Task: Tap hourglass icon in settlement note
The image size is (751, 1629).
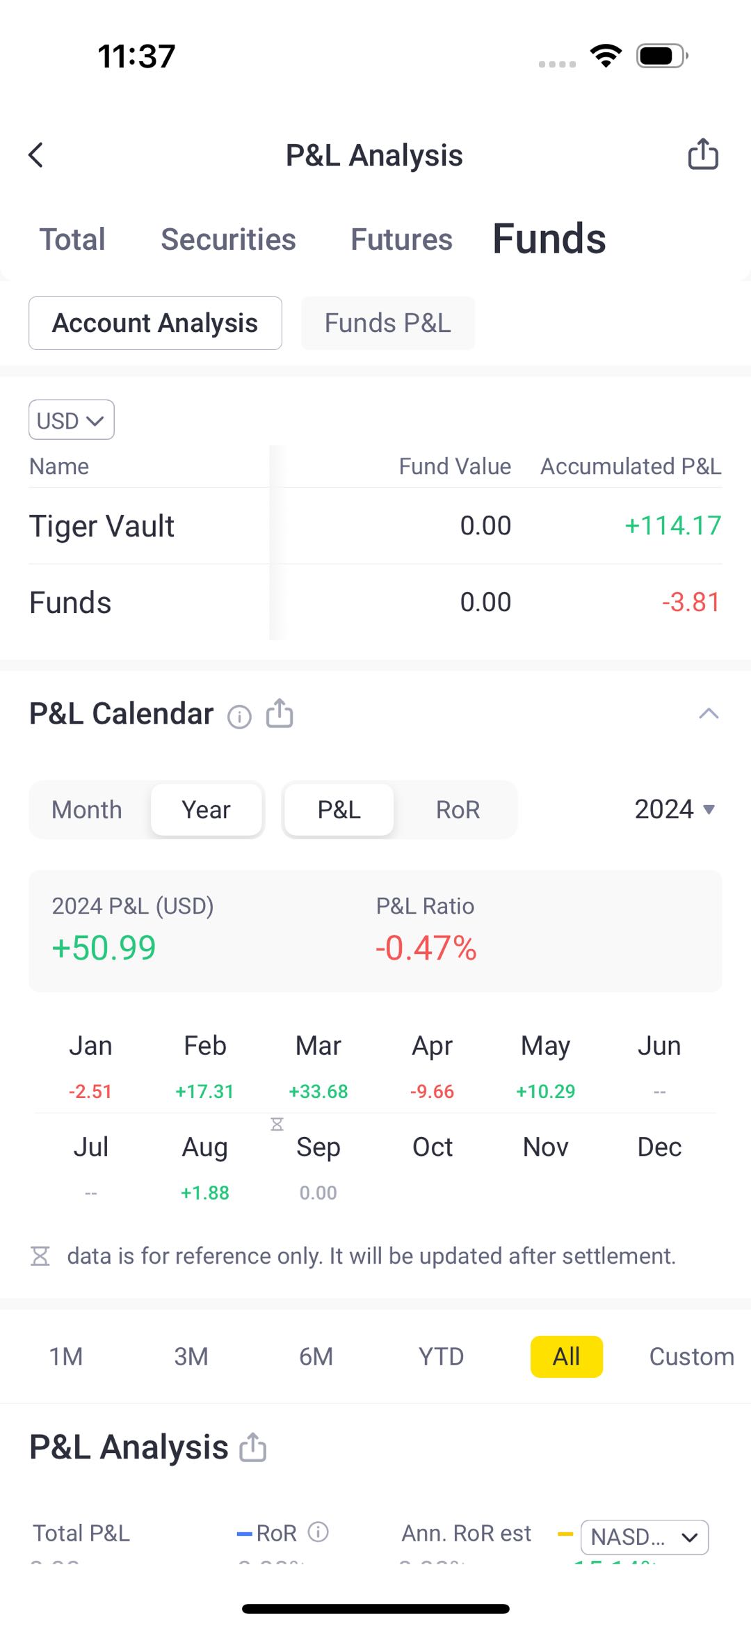Action: click(40, 1256)
